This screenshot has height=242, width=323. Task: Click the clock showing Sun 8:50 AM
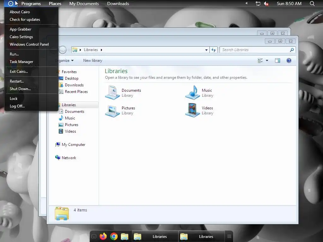pos(289,3)
